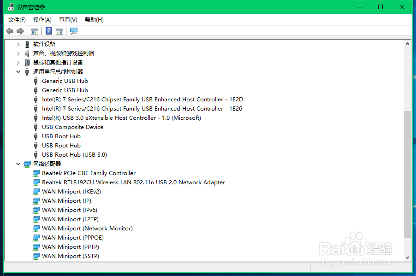Expand the 软件设备 category
416x276 pixels.
point(18,44)
